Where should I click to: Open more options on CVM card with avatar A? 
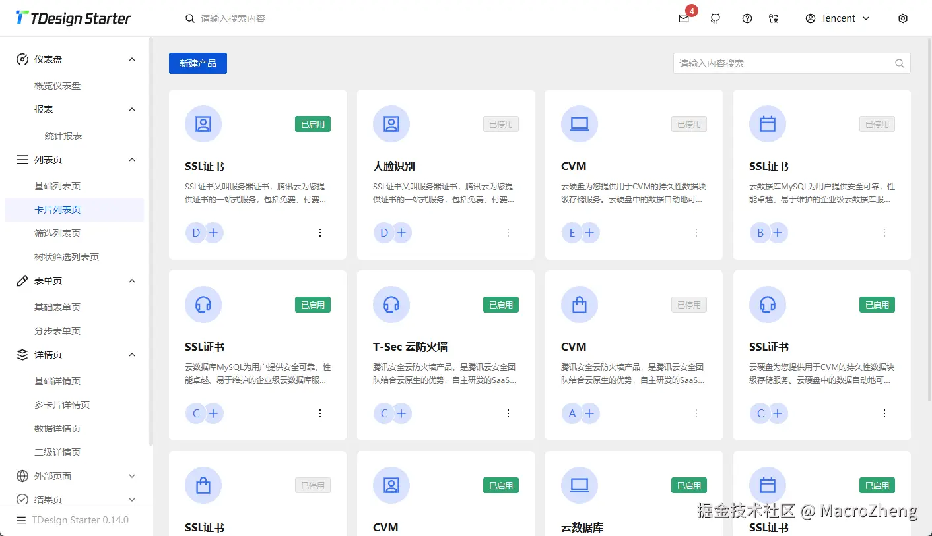click(696, 413)
